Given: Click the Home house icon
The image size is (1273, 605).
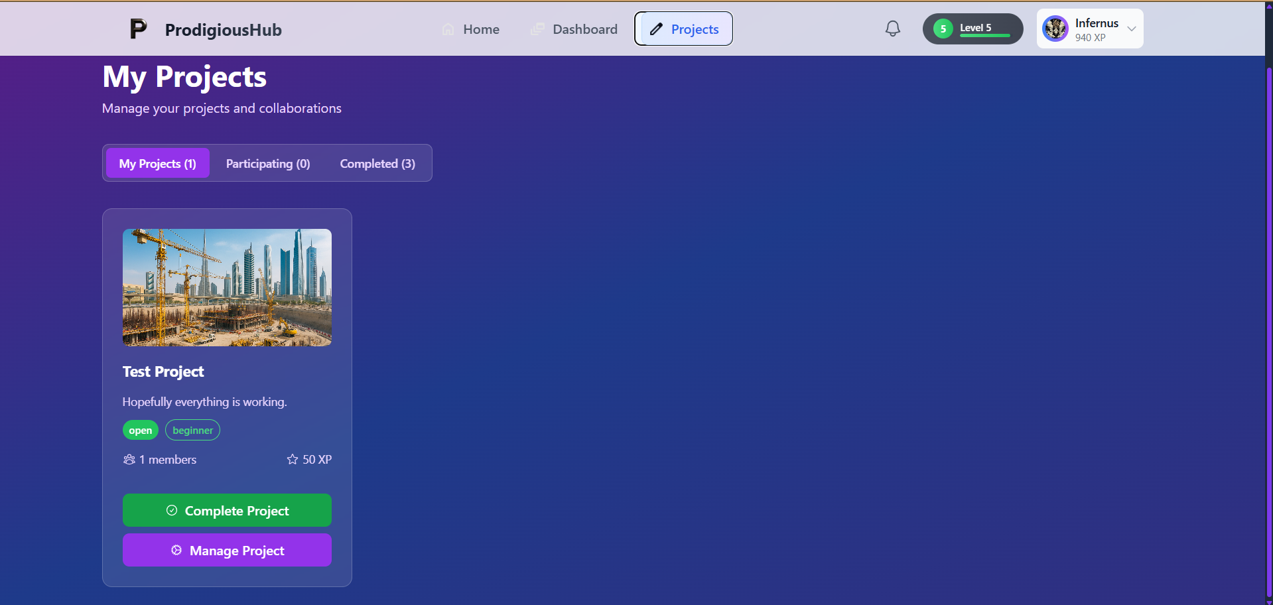Looking at the screenshot, I should pos(448,29).
